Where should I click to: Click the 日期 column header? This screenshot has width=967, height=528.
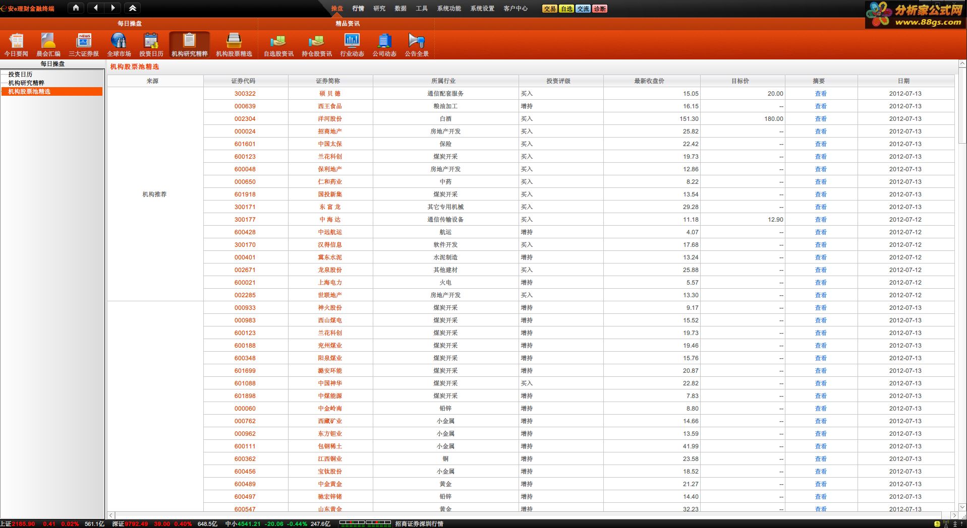click(906, 81)
